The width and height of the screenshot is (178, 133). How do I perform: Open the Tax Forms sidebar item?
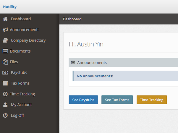click(x=20, y=83)
